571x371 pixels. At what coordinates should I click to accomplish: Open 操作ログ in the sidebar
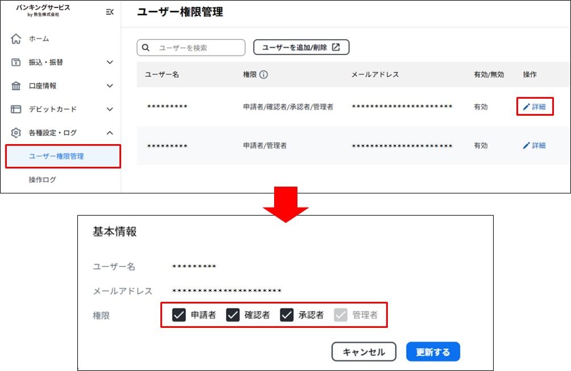[x=43, y=180]
